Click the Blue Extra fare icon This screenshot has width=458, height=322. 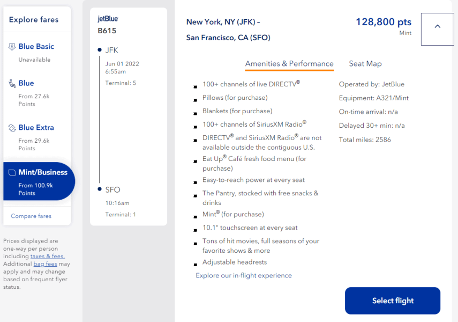tap(12, 128)
